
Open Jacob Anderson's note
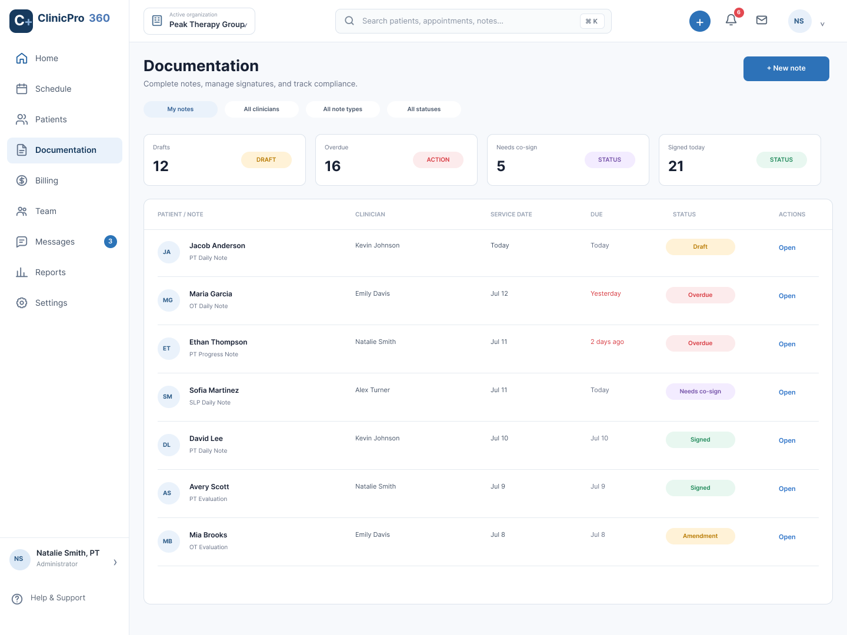coord(787,248)
